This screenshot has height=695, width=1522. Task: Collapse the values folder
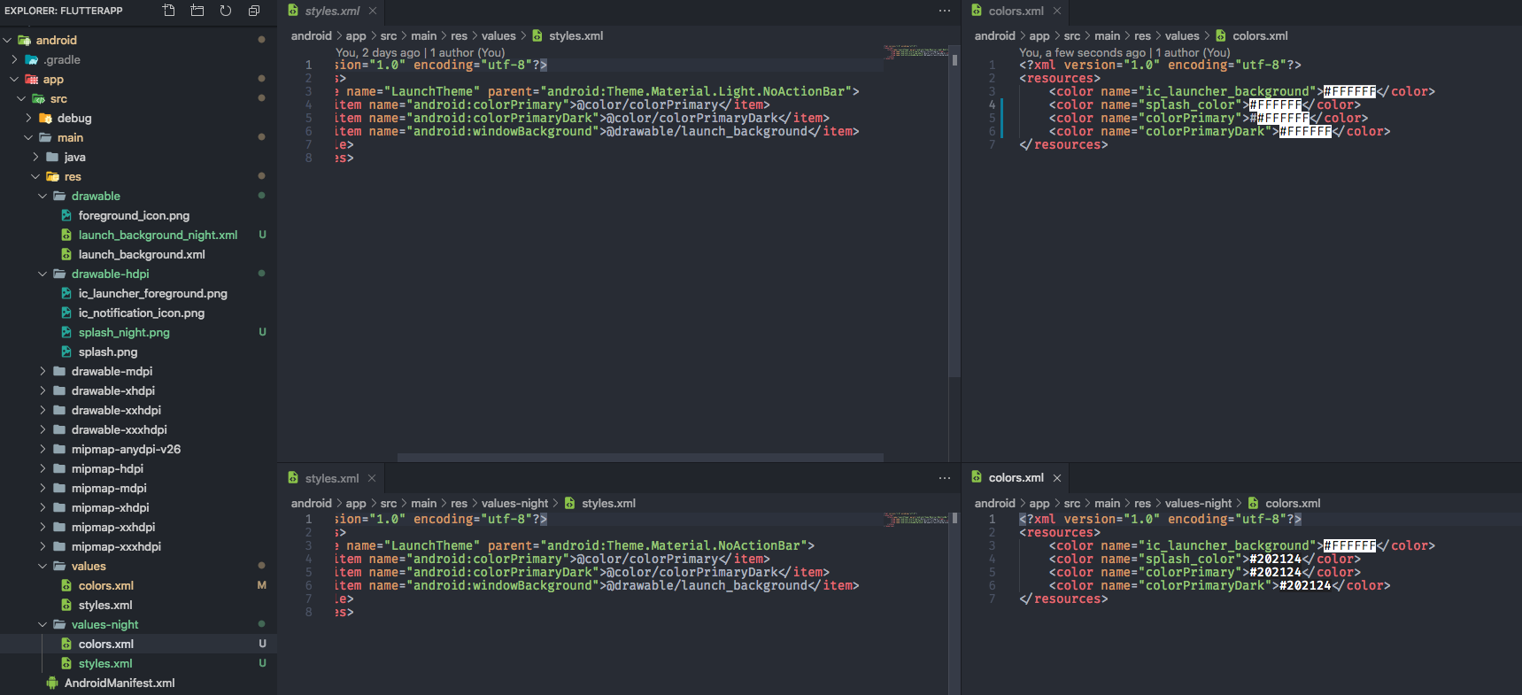coord(42,566)
